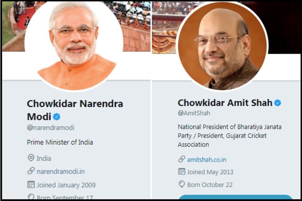Screen dimensions: 302x201
Task: Select the @narendramodi handle
Action: coord(50,128)
